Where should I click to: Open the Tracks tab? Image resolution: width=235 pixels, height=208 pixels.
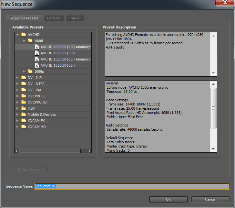click(75, 18)
